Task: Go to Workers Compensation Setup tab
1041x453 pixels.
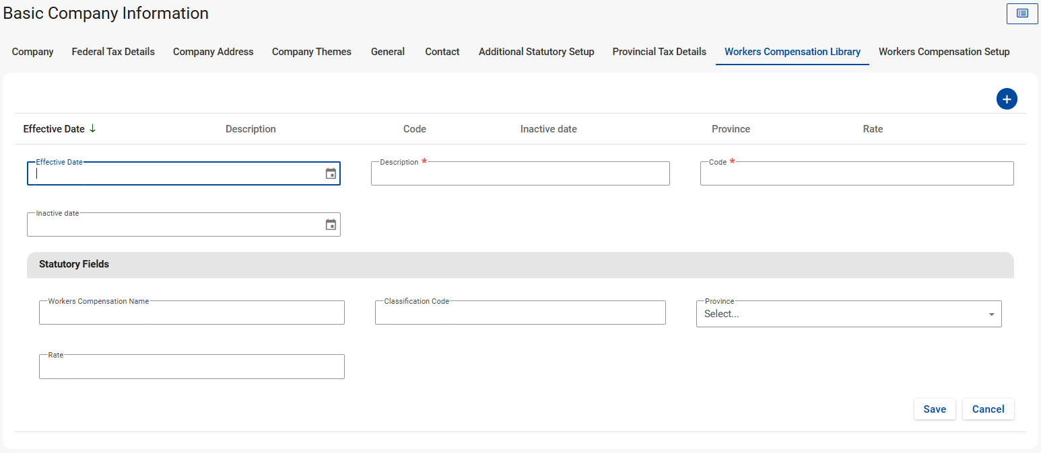Action: (x=943, y=52)
